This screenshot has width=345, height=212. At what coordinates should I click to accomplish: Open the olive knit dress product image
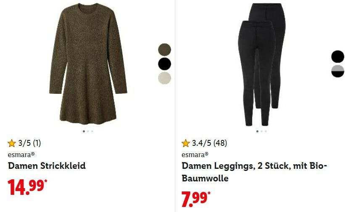(x=88, y=64)
